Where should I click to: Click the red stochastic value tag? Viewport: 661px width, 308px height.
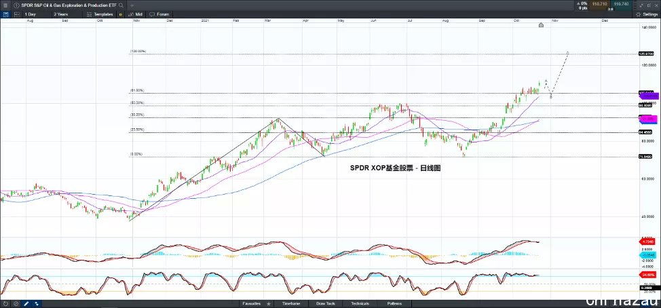pos(647,275)
